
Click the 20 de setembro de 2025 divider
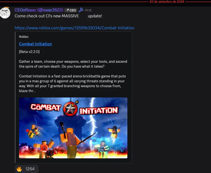167,2
